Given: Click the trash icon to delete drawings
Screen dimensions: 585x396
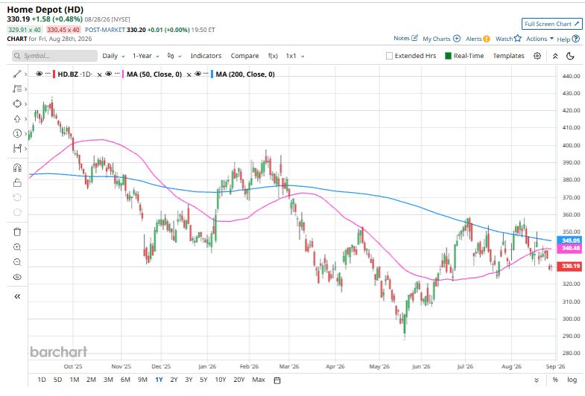Looking at the screenshot, I should point(17,232).
